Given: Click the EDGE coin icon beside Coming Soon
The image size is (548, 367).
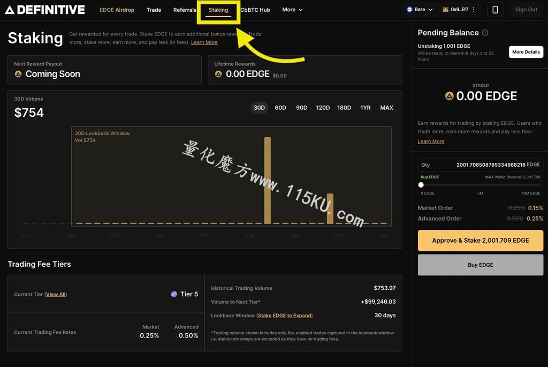Looking at the screenshot, I should coord(18,74).
